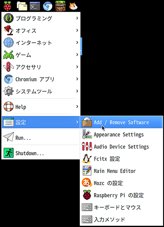This screenshot has height=227, width=164.
Task: Launch Chromium browser from the taskbar
Action: pos(48,6)
